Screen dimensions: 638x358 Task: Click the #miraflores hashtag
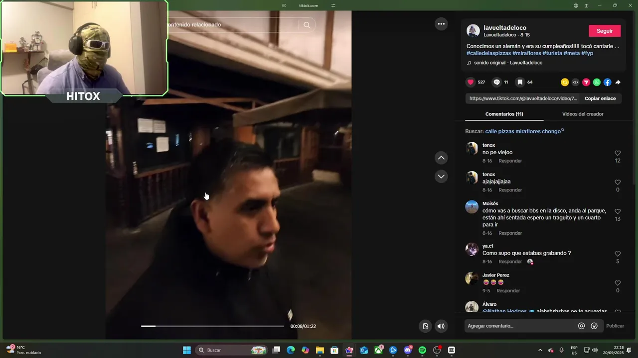point(526,53)
